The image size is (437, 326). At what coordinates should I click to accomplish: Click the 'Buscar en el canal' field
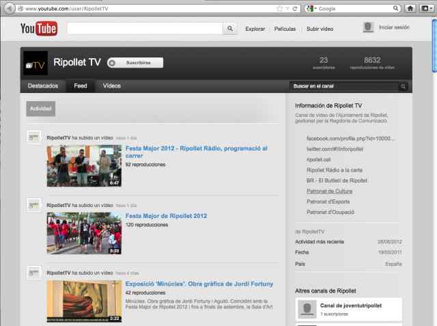(343, 87)
